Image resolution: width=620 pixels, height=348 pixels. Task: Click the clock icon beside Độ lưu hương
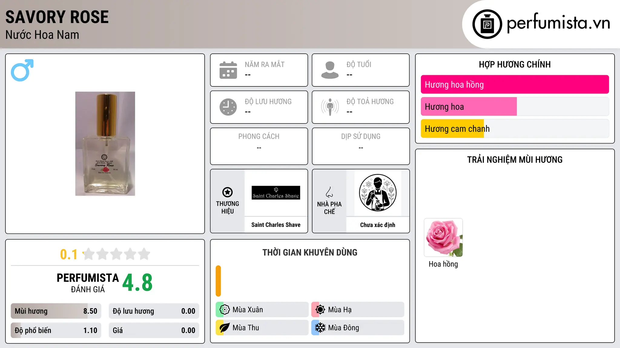228,107
